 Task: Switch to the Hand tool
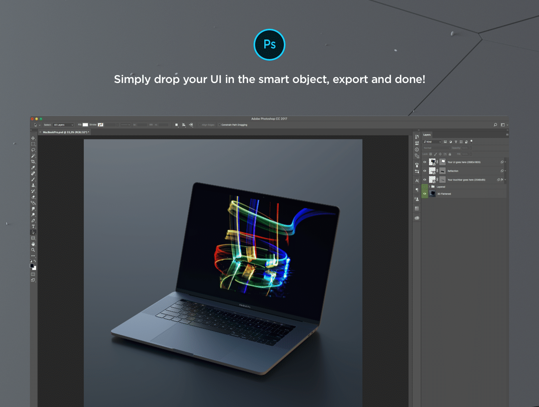point(33,244)
